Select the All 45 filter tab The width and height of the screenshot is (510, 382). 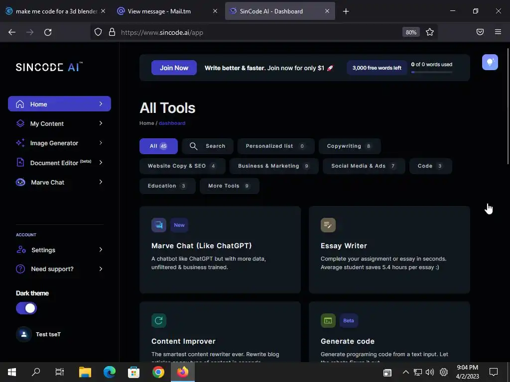click(x=158, y=146)
